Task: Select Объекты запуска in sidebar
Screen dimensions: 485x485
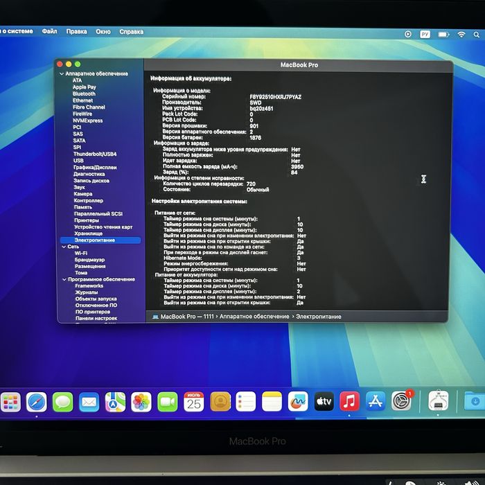Action: (96, 299)
